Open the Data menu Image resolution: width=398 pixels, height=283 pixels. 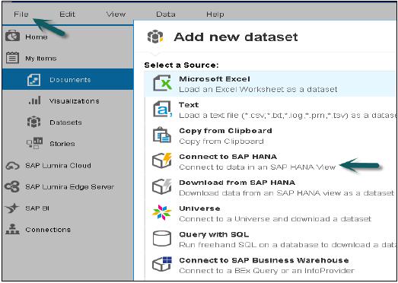click(x=165, y=14)
